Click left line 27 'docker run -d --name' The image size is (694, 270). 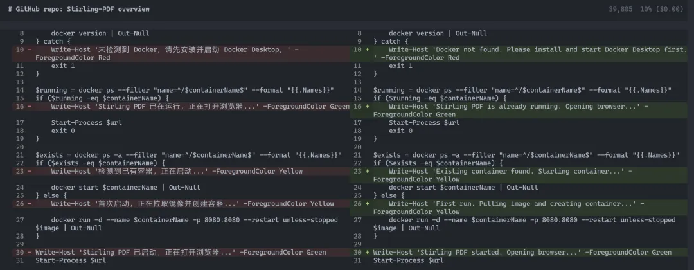click(187, 224)
